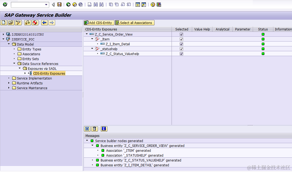Click the Customize Local Layout icon

tap(159, 5)
